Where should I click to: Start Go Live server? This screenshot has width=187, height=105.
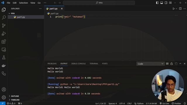tap(164, 104)
